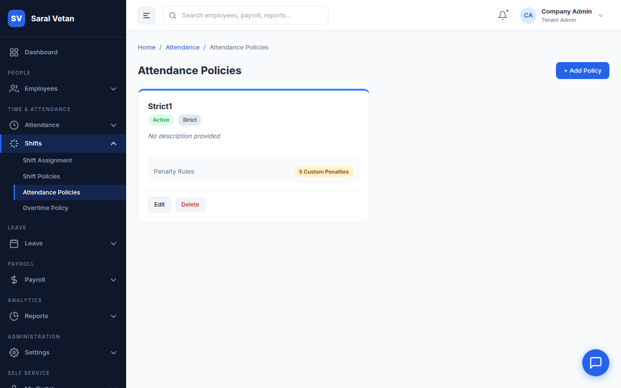Viewport: 621px width, 388px height.
Task: Focus the search employees input field
Action: pyautogui.click(x=245, y=16)
